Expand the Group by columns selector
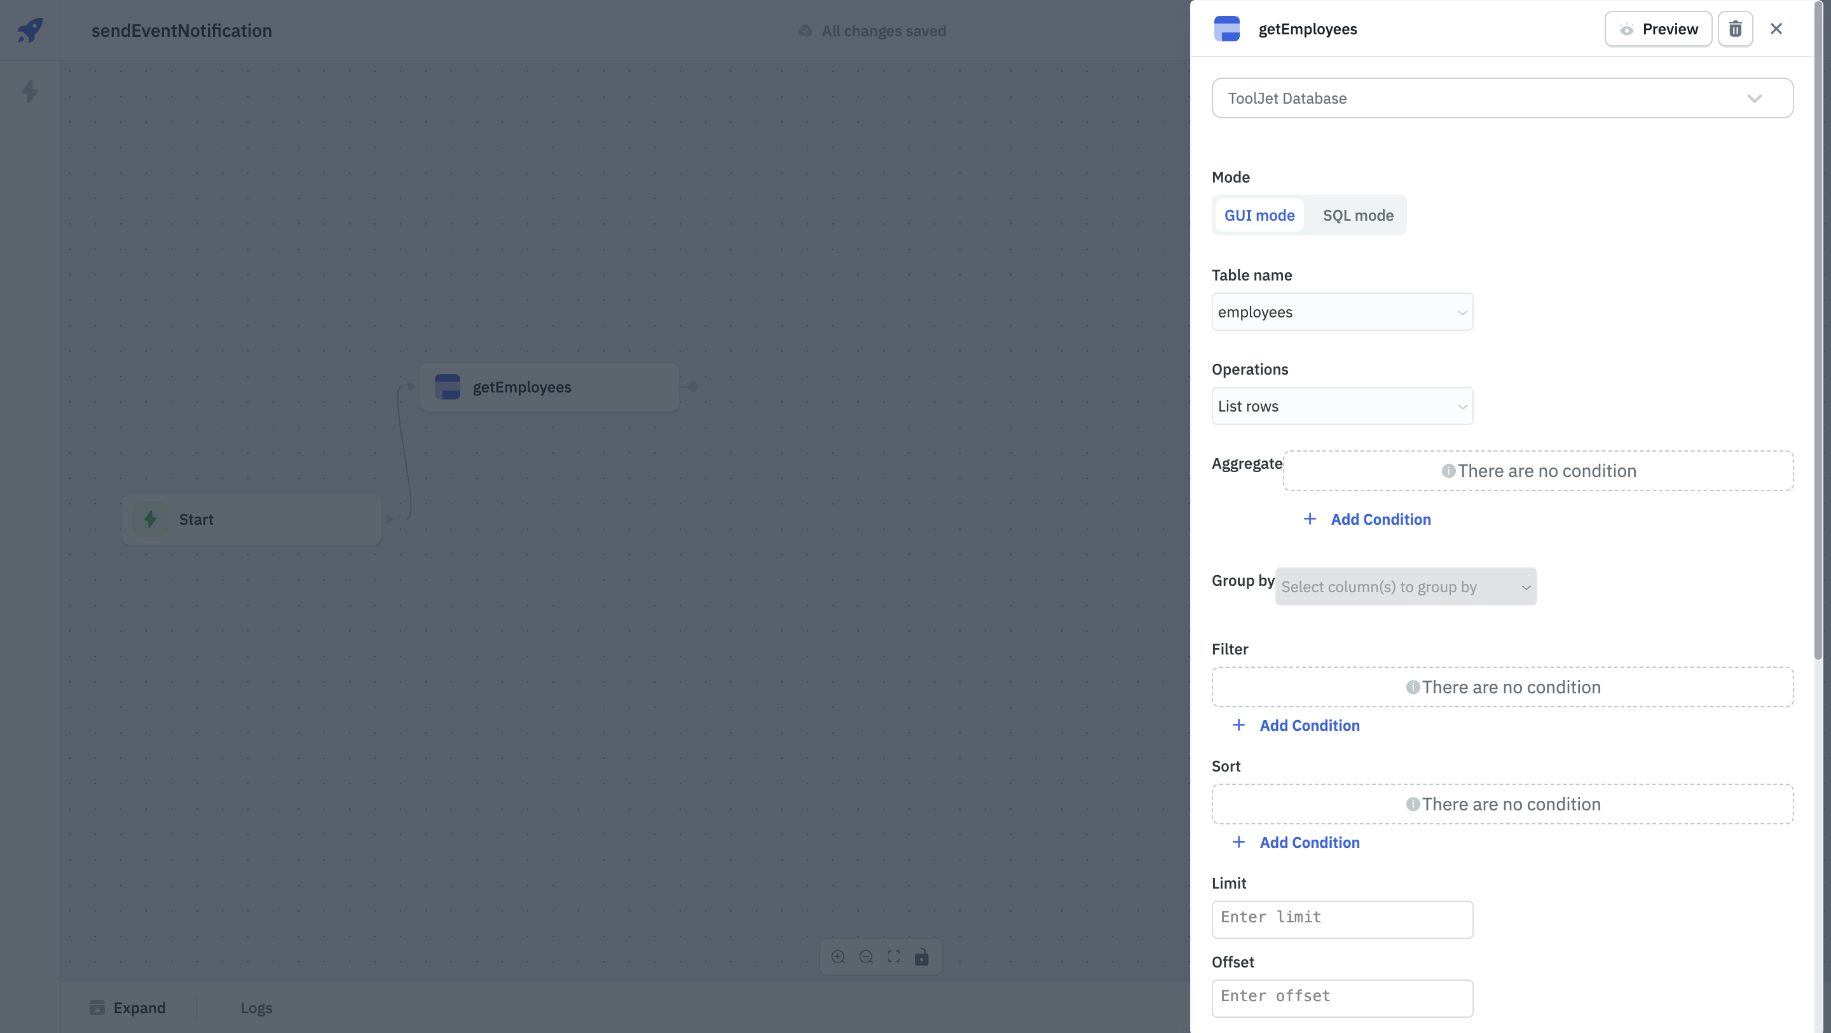The image size is (1831, 1033). [1406, 586]
